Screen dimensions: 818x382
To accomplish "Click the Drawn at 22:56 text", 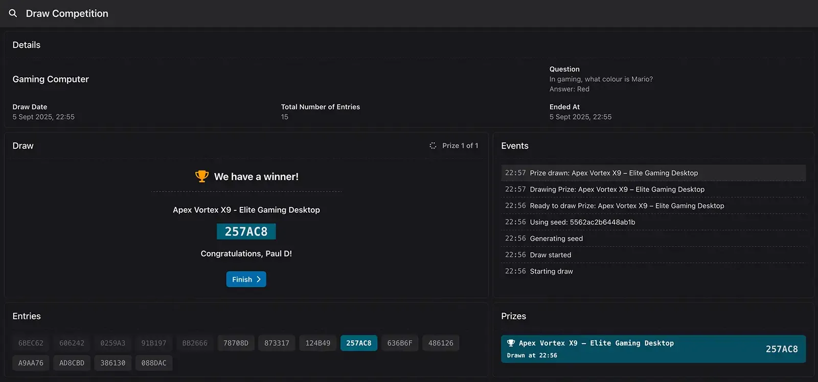I will (x=532, y=355).
